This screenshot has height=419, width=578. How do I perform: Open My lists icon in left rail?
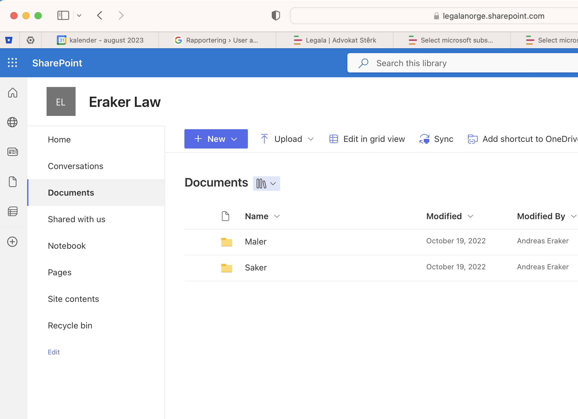12,211
